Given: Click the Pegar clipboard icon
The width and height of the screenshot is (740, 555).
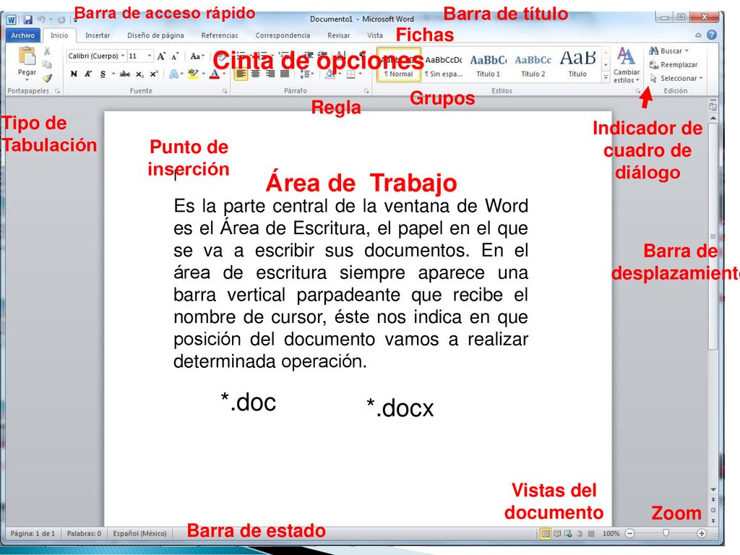Looking at the screenshot, I should pyautogui.click(x=27, y=56).
